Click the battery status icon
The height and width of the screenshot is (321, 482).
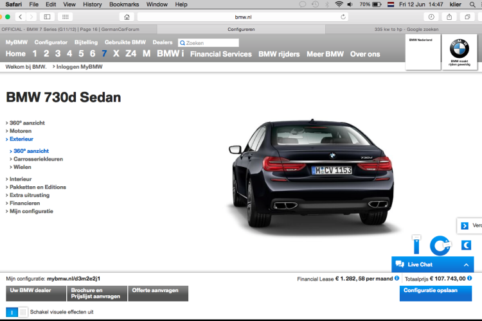[377, 4]
